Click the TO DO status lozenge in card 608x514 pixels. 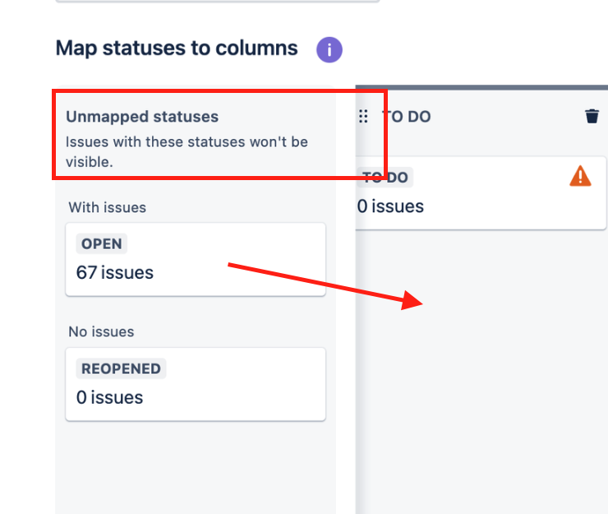pos(385,178)
